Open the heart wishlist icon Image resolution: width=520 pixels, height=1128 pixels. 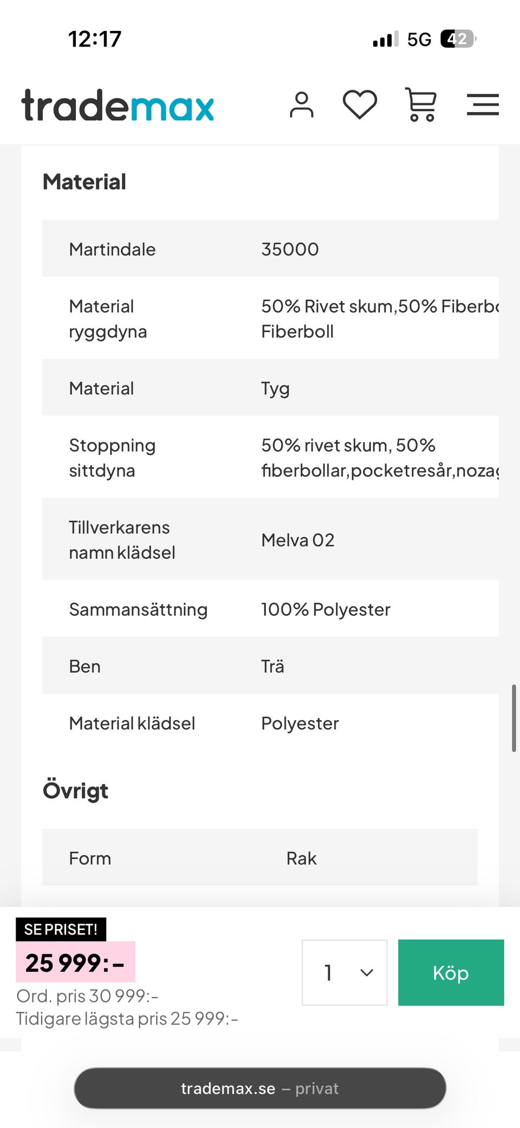360,104
